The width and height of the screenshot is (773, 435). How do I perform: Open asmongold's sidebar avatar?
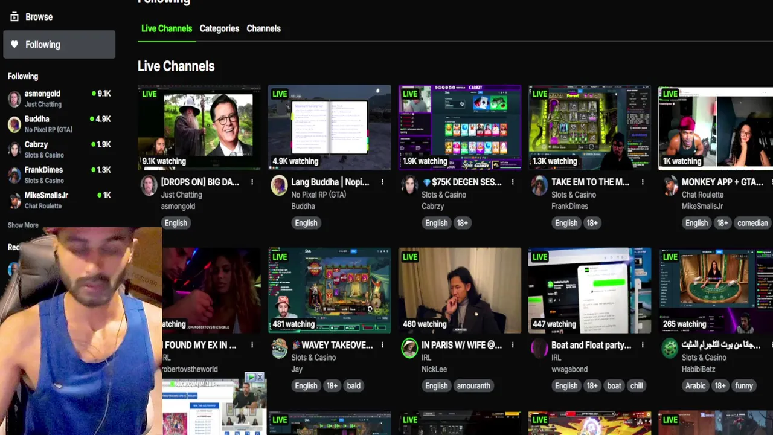[14, 99]
